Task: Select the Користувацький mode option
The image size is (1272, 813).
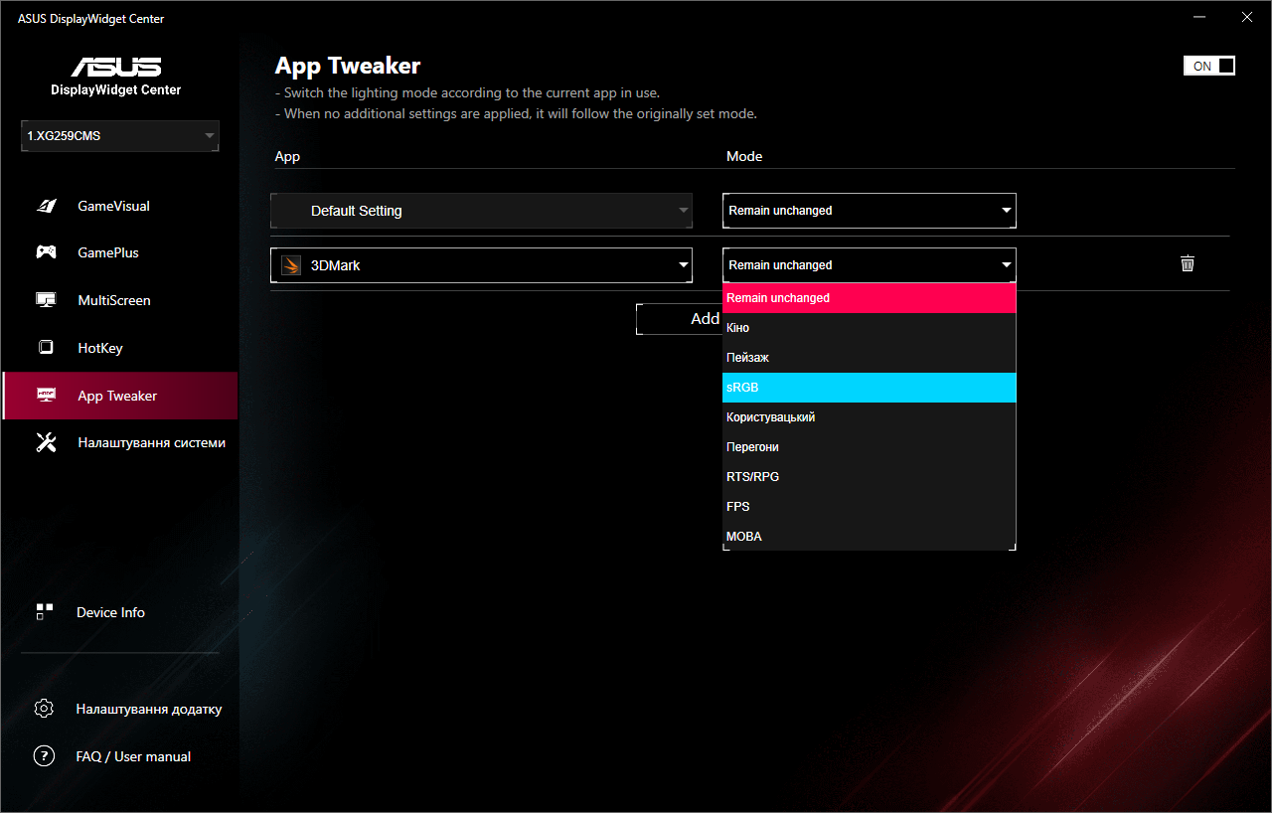Action: 870,417
